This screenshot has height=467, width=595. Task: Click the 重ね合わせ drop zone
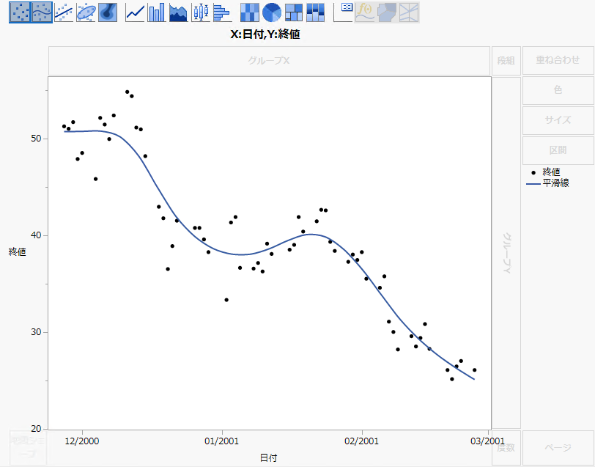(558, 60)
